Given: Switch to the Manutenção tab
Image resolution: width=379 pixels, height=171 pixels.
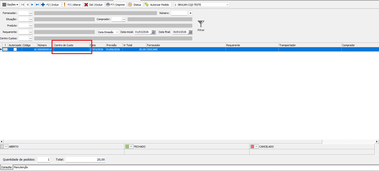Looking at the screenshot, I should [21, 168].
